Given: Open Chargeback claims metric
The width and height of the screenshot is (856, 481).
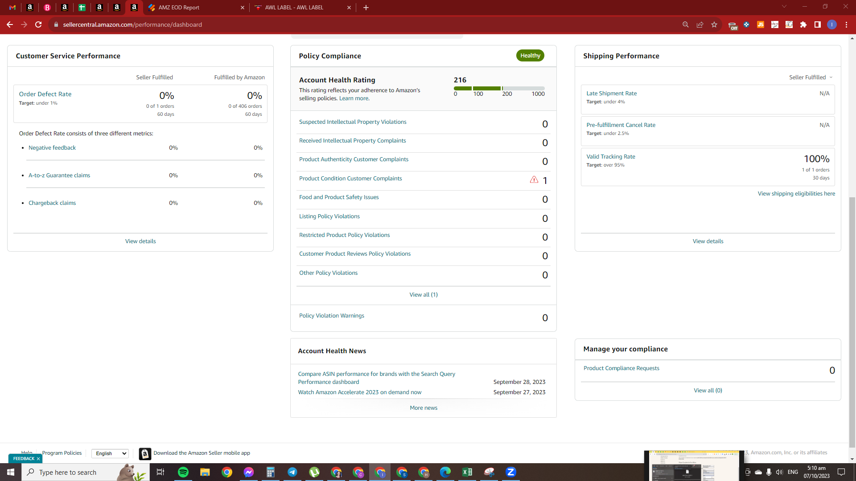Looking at the screenshot, I should [52, 203].
